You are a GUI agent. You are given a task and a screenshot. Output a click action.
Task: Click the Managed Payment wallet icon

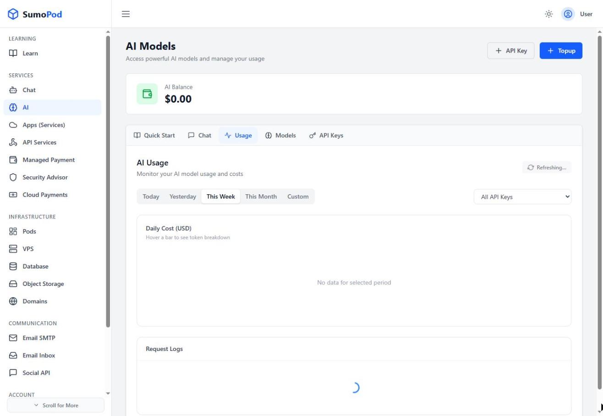tap(14, 160)
